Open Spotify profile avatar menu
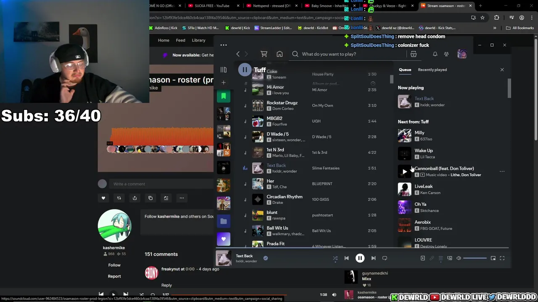This screenshot has height=302, width=538. 462,54
